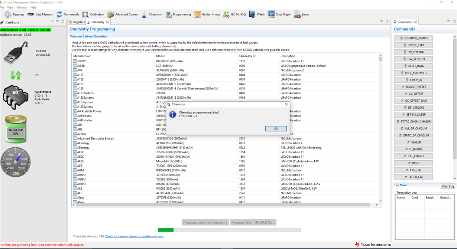Send the ENTER_CAL command
This screenshot has height=249, width=457.
[x=413, y=177]
